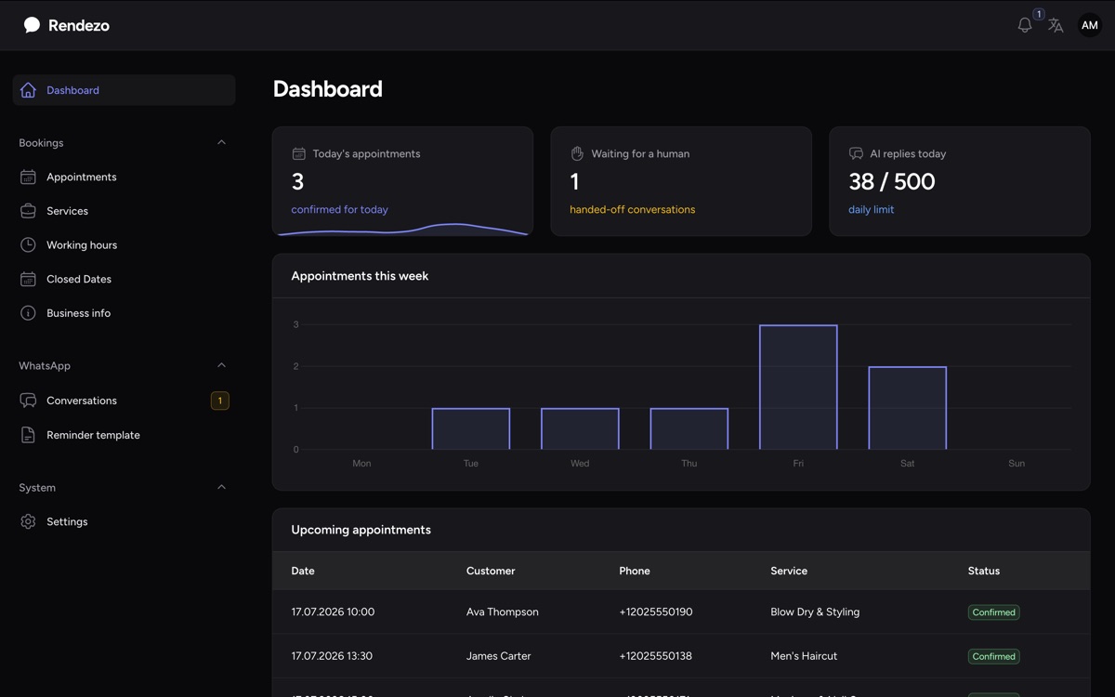Click 'confirmed for today' link
Screen dimensions: 1115x697
tap(339, 209)
